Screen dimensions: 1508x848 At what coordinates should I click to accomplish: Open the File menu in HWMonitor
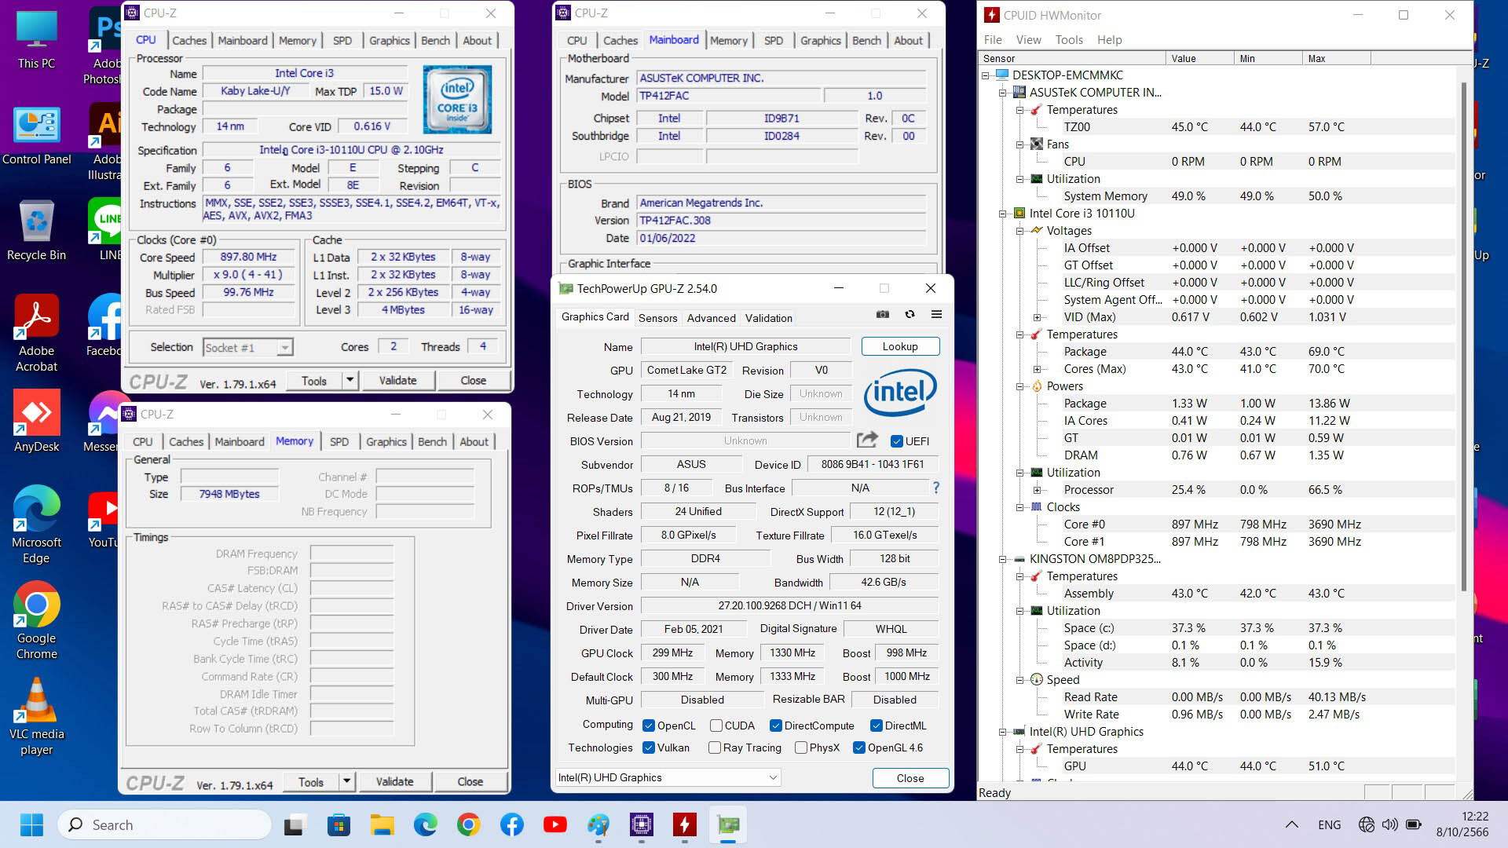pyautogui.click(x=993, y=39)
